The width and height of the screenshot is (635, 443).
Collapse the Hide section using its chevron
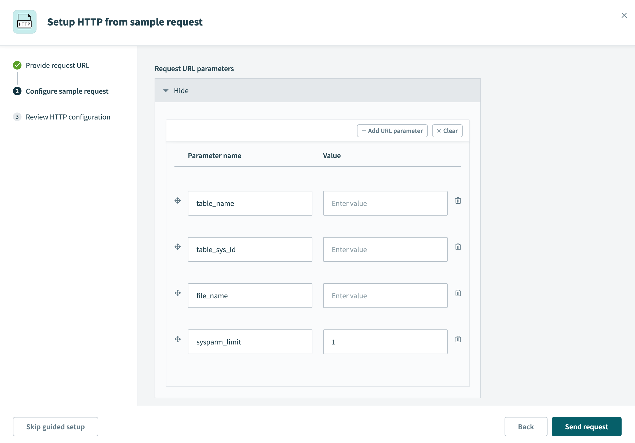(x=166, y=90)
